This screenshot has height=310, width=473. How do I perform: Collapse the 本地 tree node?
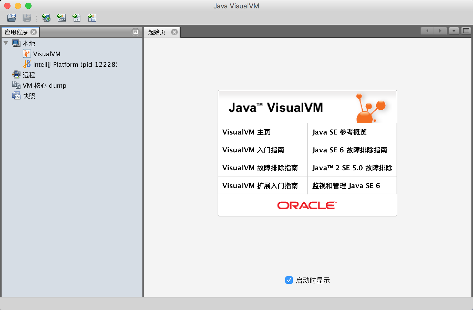(6, 43)
